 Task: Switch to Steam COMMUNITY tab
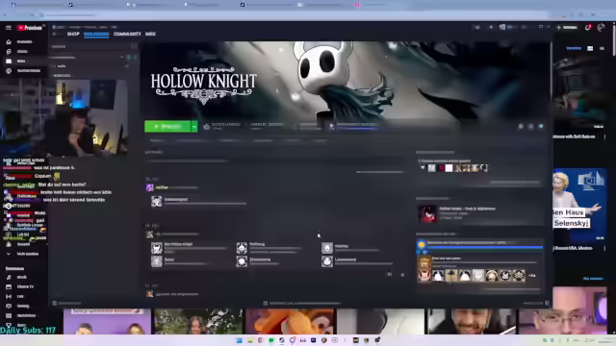(x=127, y=35)
